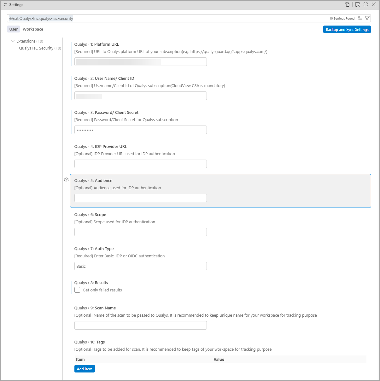
Task: Click 'Qualys › 4: IDP Provider URL' heading
Action: coord(101,147)
